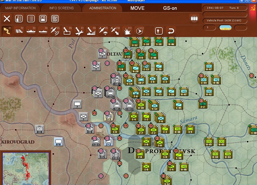Select the Soviet unit 1-8
This screenshot has width=257, height=185.
(x=152, y=79)
